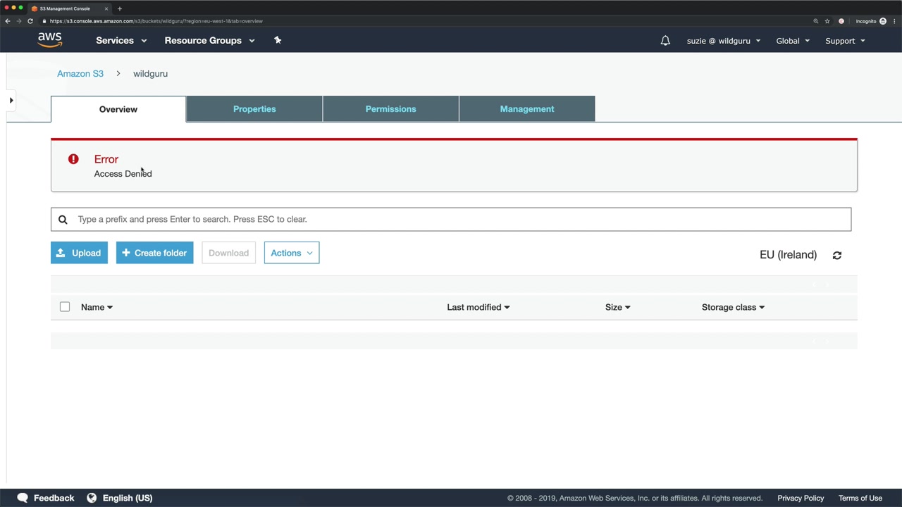Select the S3 Management Console browser tab
The image size is (902, 507).
(x=68, y=8)
